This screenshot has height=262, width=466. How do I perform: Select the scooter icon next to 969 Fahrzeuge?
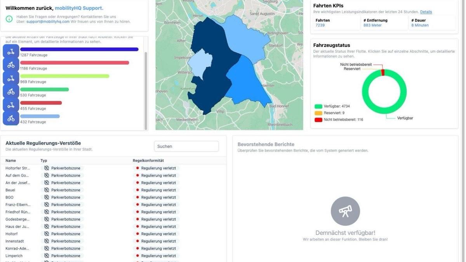[x=11, y=78]
